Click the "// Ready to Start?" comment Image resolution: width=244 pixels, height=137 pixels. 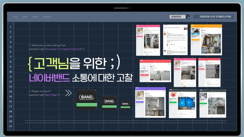click(x=40, y=91)
